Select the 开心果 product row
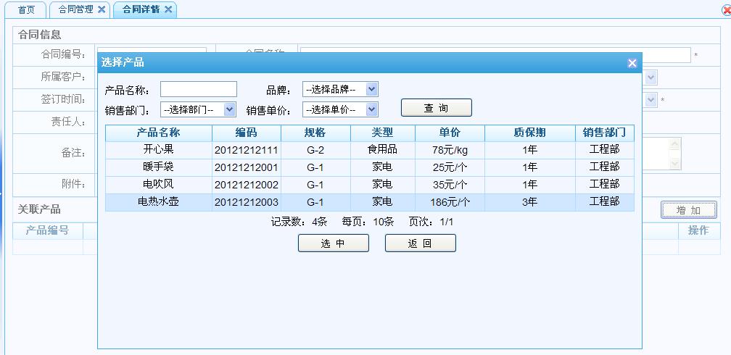 click(x=158, y=149)
